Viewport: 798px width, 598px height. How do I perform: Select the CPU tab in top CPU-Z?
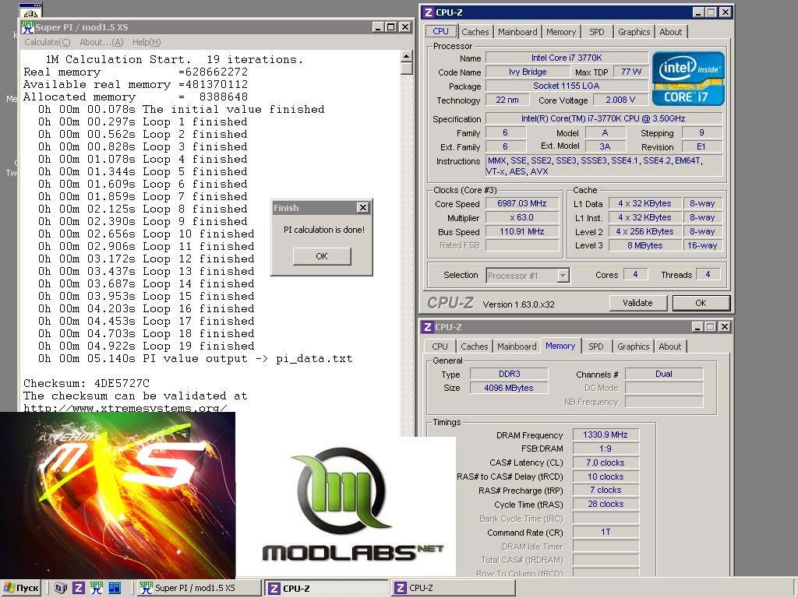pos(441,31)
